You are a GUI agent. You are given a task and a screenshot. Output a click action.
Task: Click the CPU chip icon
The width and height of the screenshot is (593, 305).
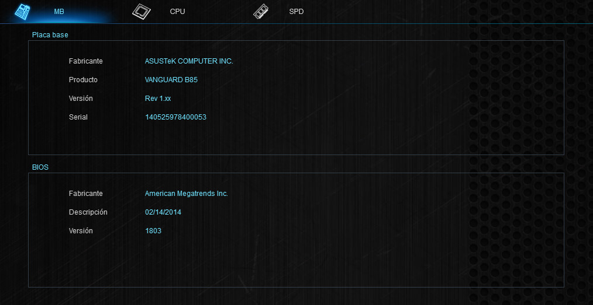pyautogui.click(x=141, y=12)
